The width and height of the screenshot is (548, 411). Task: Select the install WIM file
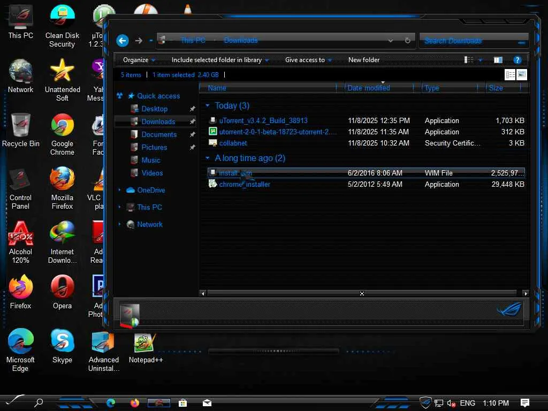point(366,173)
